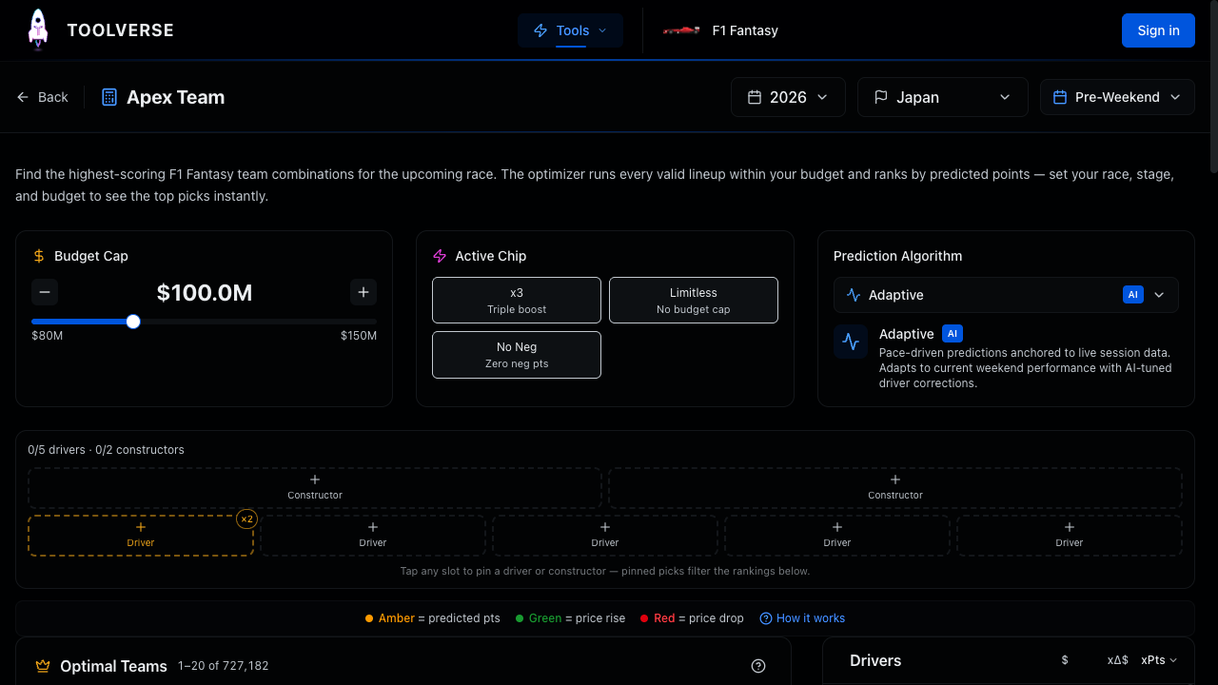Toggle the No Neg chip
Image resolution: width=1218 pixels, height=685 pixels.
517,355
